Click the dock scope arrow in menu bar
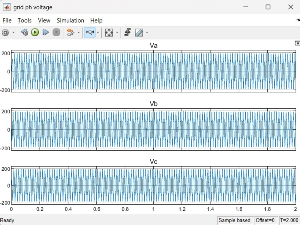This screenshot has width=300, height=225. click(298, 20)
